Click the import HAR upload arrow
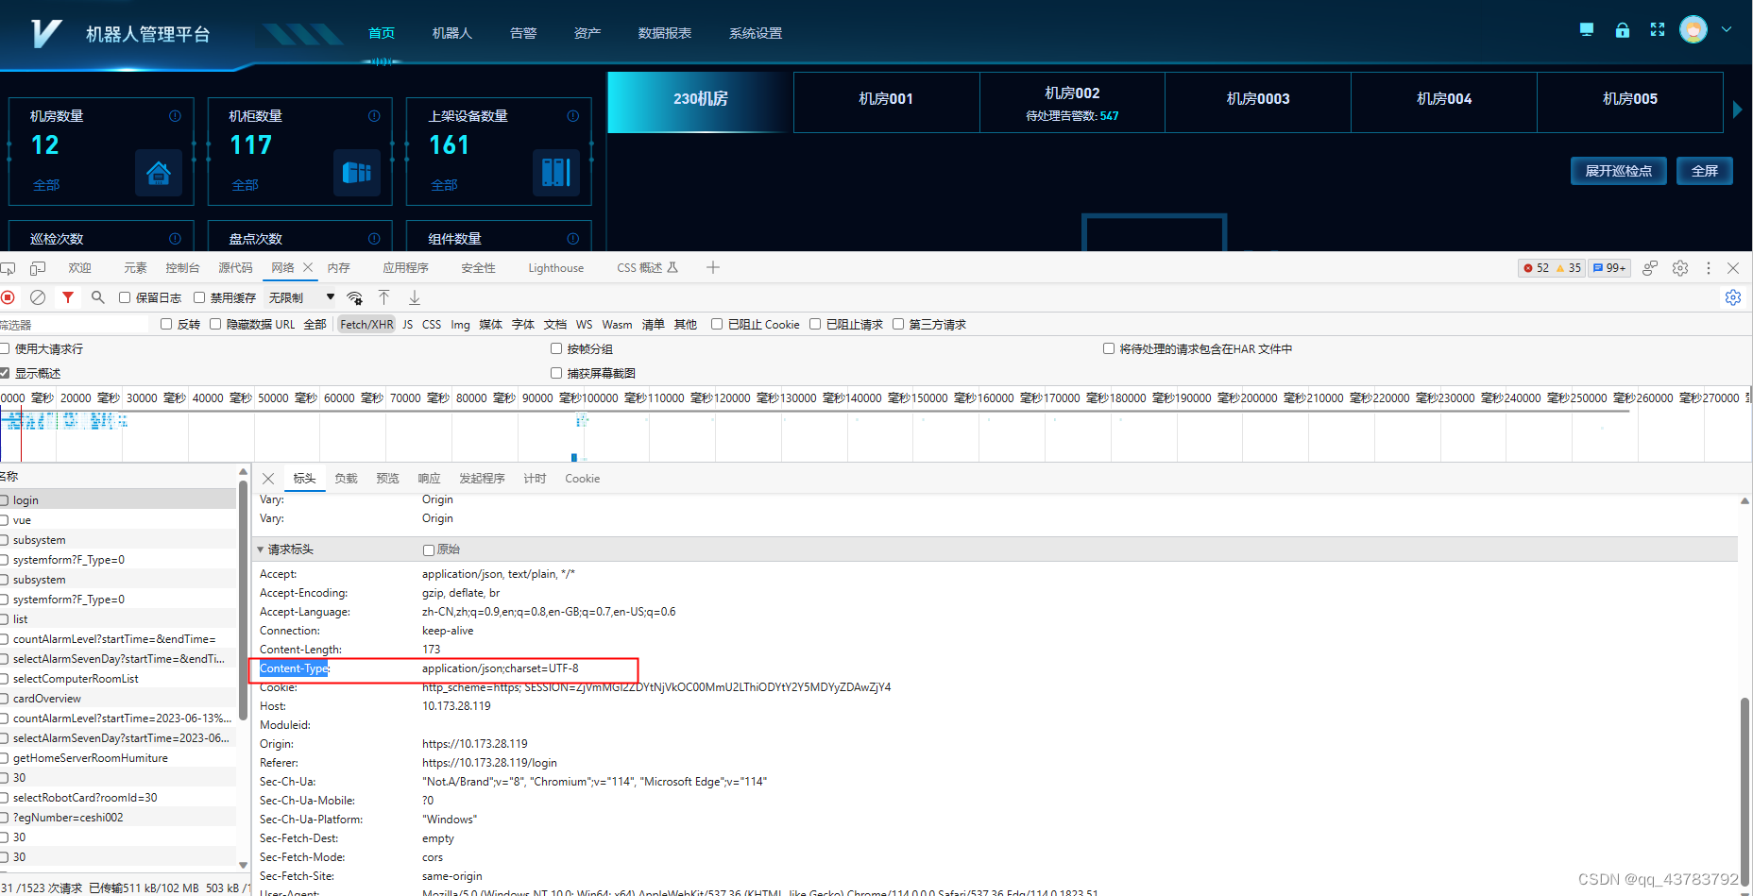The image size is (1753, 896). pos(384,297)
